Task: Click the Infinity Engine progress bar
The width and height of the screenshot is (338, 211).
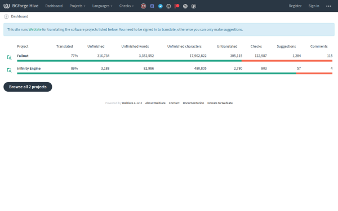Action: point(175,73)
